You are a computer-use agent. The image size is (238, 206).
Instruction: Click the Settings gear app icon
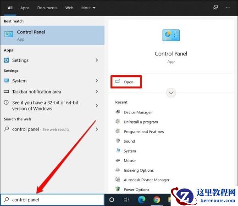6,60
